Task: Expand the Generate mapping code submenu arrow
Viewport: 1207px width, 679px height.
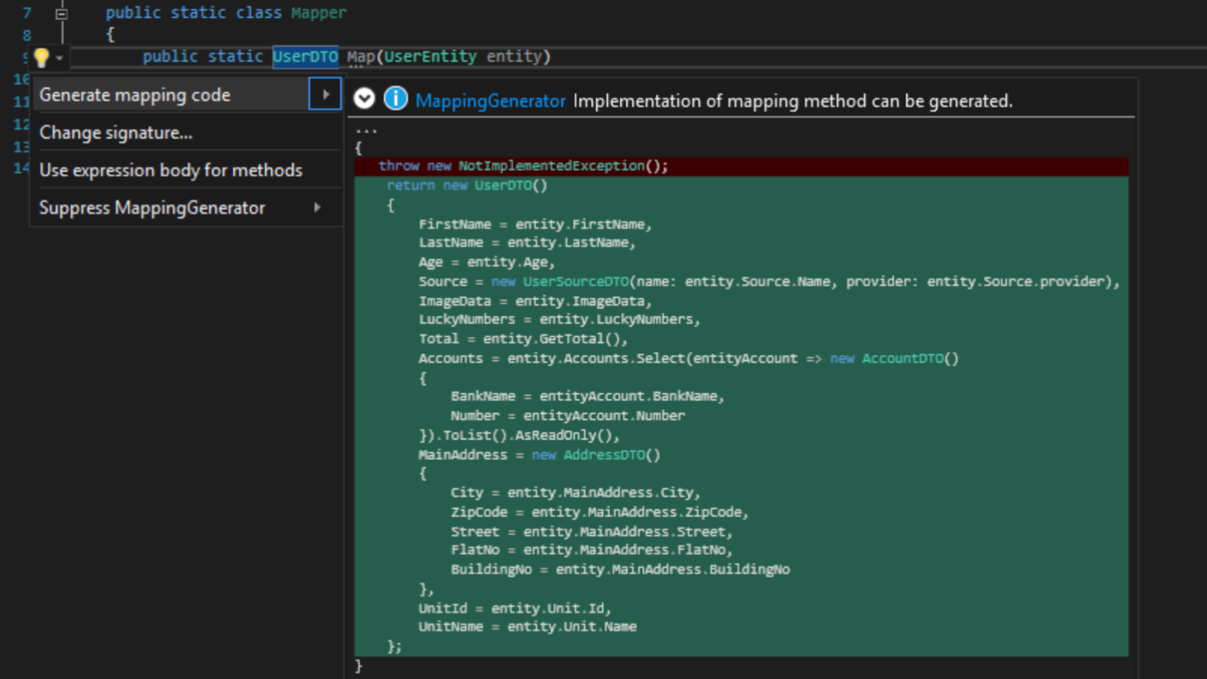Action: (x=326, y=94)
